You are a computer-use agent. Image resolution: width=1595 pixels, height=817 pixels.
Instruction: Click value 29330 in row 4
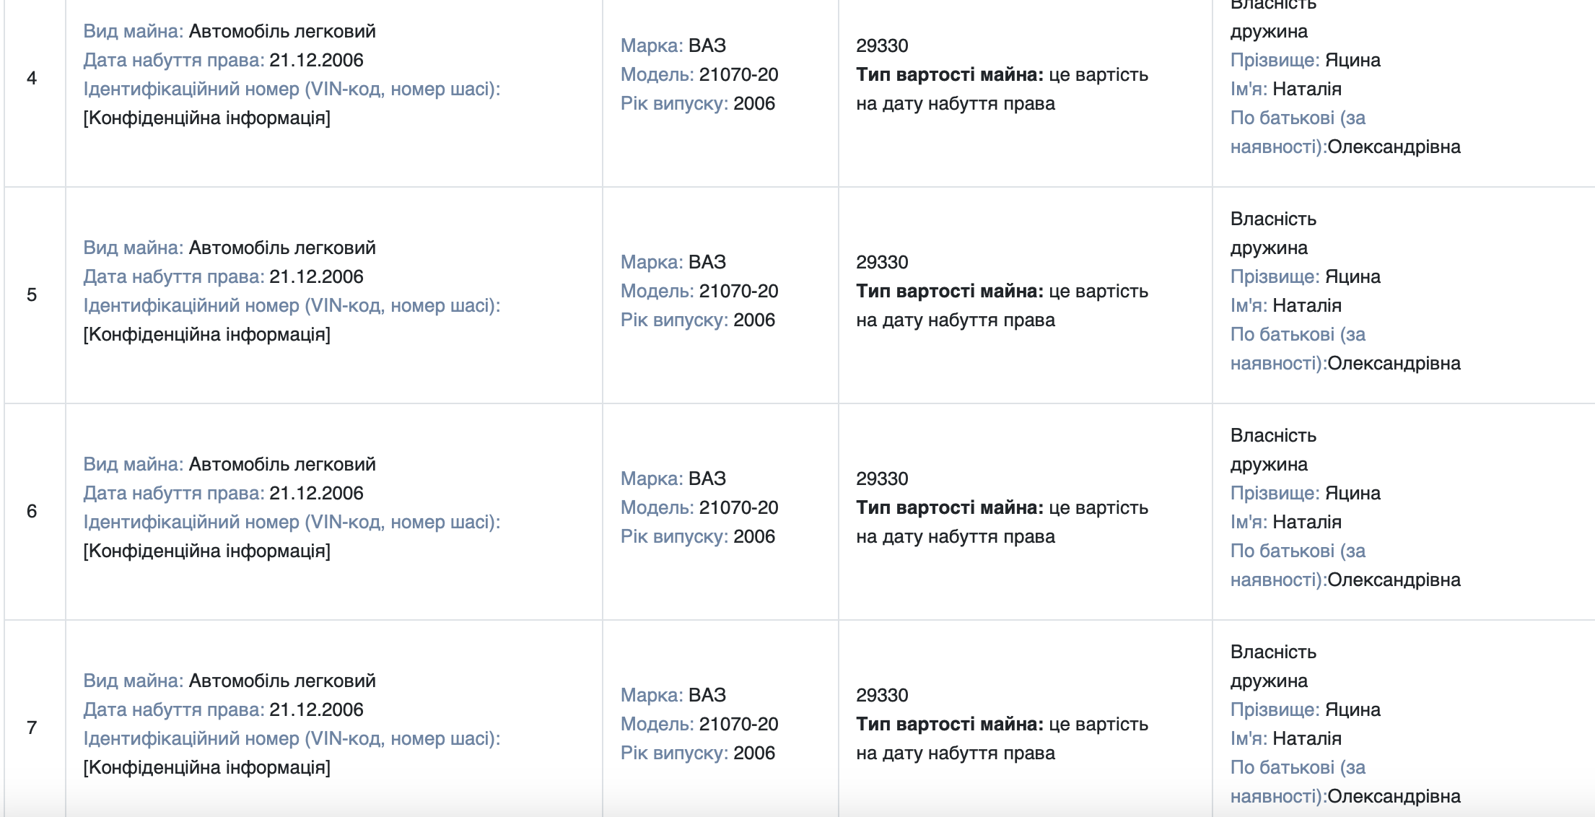click(882, 45)
